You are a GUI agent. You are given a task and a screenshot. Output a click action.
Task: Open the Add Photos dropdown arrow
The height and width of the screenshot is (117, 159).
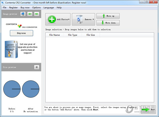click(69, 19)
